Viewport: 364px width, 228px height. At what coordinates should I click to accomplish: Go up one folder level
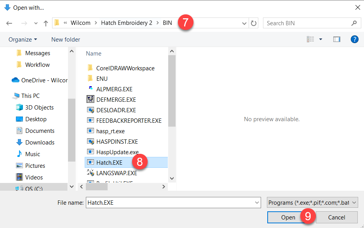pyautogui.click(x=46, y=23)
